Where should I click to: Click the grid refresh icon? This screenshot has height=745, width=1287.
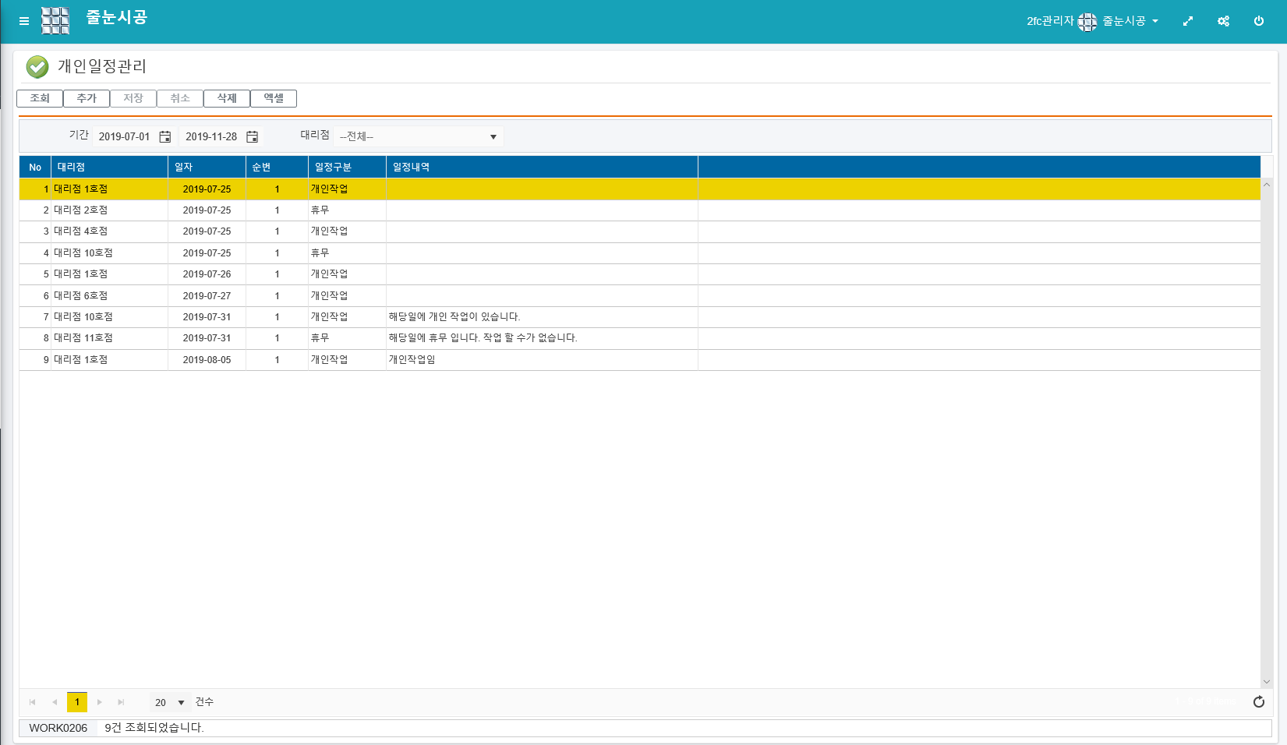point(1258,702)
